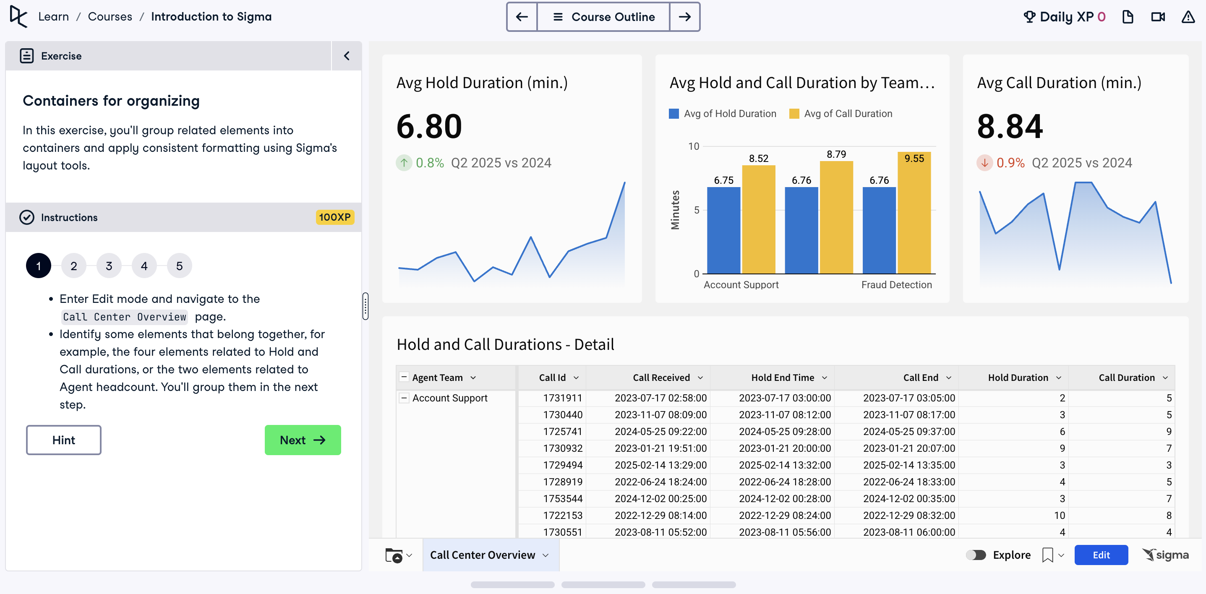The width and height of the screenshot is (1206, 594).
Task: Toggle the Explore switch on
Action: [x=976, y=555]
